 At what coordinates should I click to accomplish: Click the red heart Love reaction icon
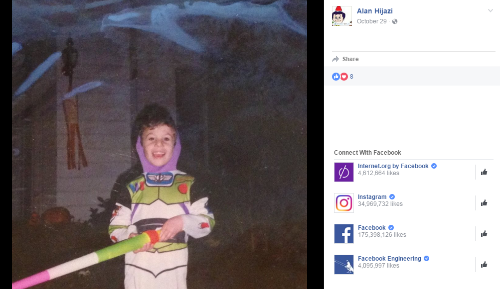tap(344, 77)
